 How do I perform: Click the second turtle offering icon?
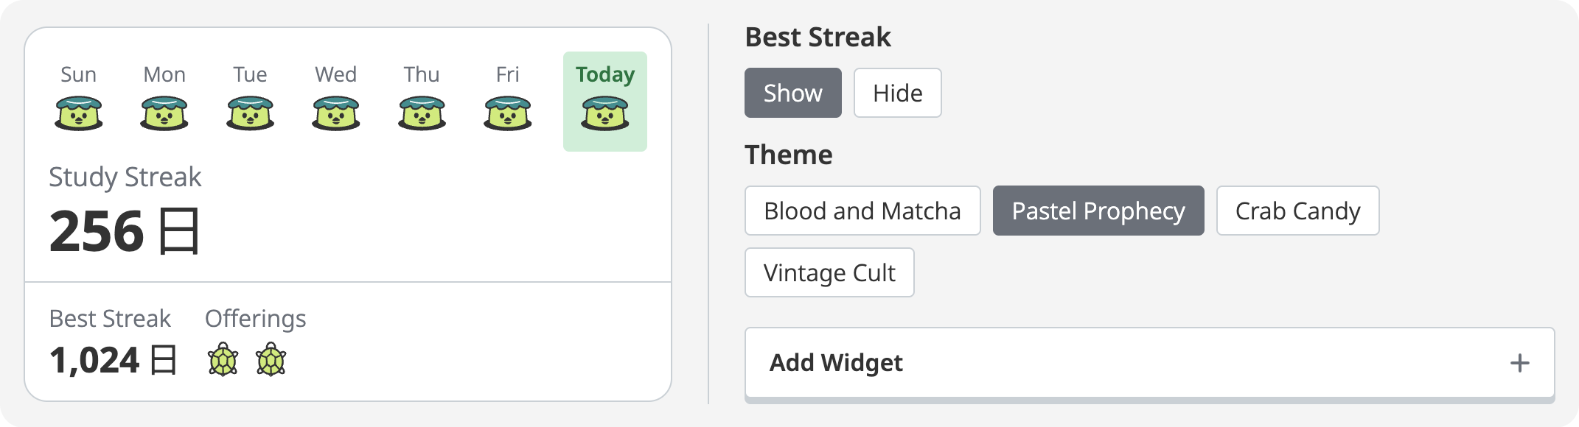pos(271,360)
